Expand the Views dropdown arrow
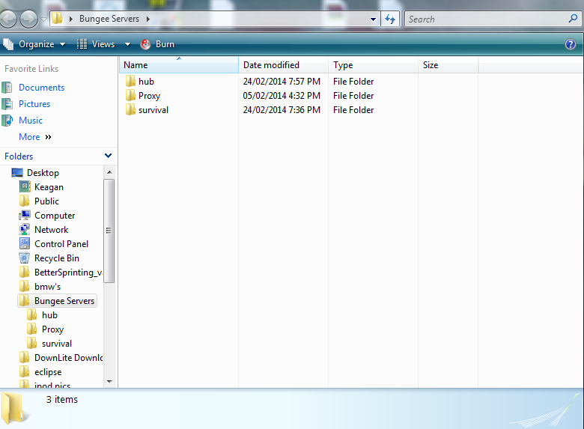Screen dimensions: 584x429 pos(127,44)
